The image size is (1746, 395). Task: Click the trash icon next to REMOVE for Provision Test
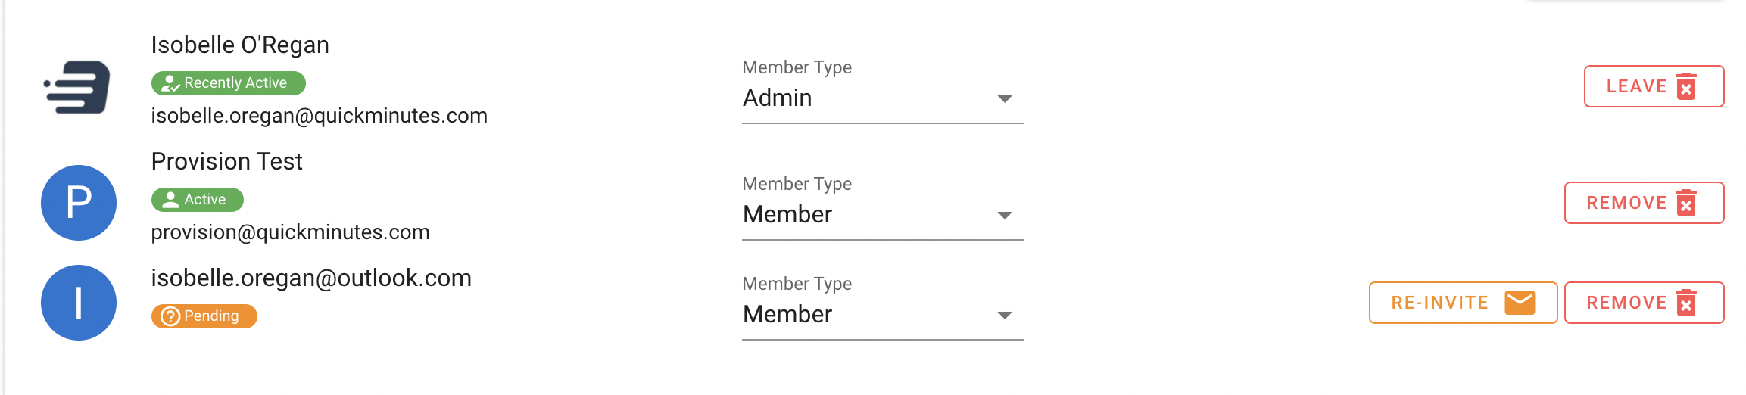pos(1686,203)
